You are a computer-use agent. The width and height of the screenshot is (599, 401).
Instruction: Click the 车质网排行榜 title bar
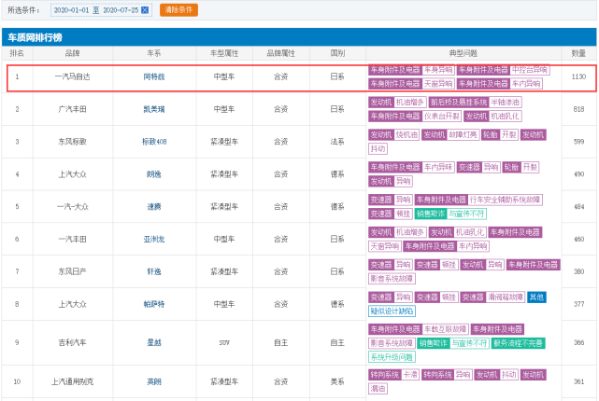click(299, 37)
